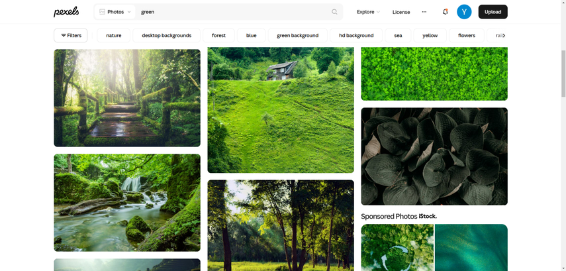Open the dark green leaves photo

click(434, 156)
